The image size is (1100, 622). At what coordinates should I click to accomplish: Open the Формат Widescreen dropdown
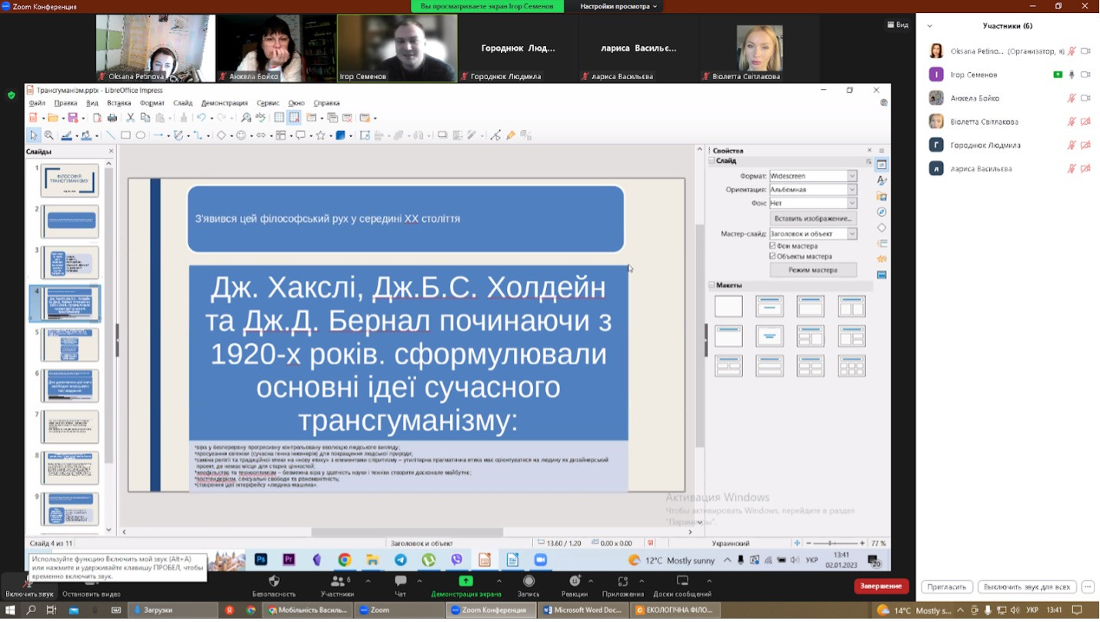[852, 176]
